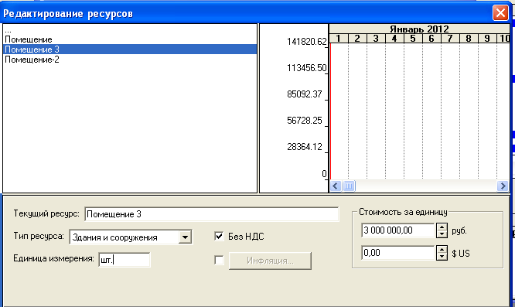
Task: Increase the $ US cost with up arrow
Action: pos(442,249)
